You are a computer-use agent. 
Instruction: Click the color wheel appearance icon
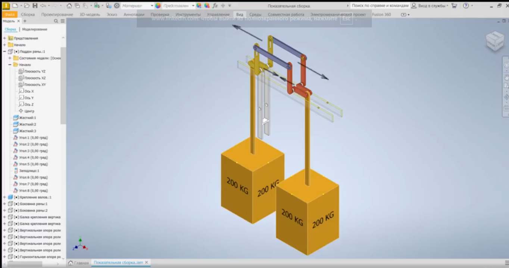(x=158, y=6)
